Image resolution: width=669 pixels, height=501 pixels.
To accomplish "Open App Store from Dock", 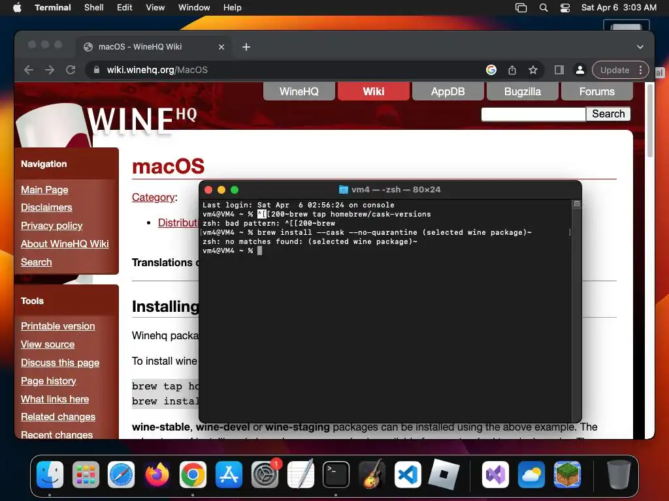I will tap(229, 475).
